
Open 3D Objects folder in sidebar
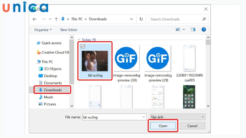point(50,69)
